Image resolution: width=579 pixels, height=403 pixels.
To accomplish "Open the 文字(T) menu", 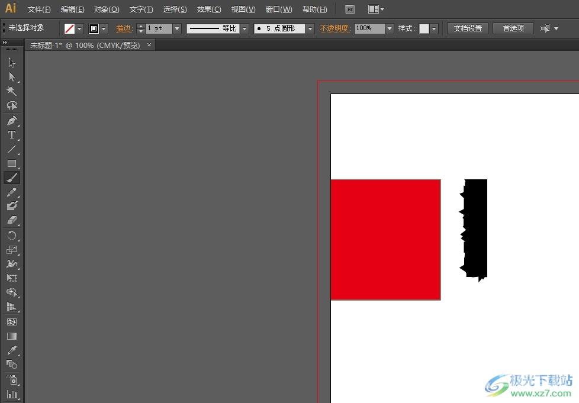I will (x=141, y=9).
